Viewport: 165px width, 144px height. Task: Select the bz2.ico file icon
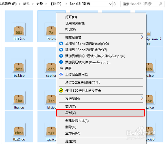coord(19,66)
